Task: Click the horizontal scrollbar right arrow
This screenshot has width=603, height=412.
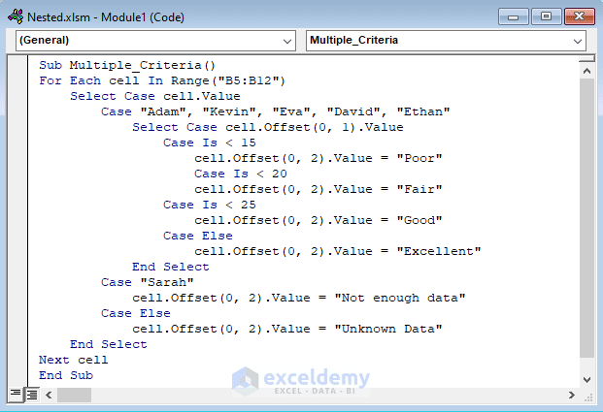Action: click(x=572, y=395)
